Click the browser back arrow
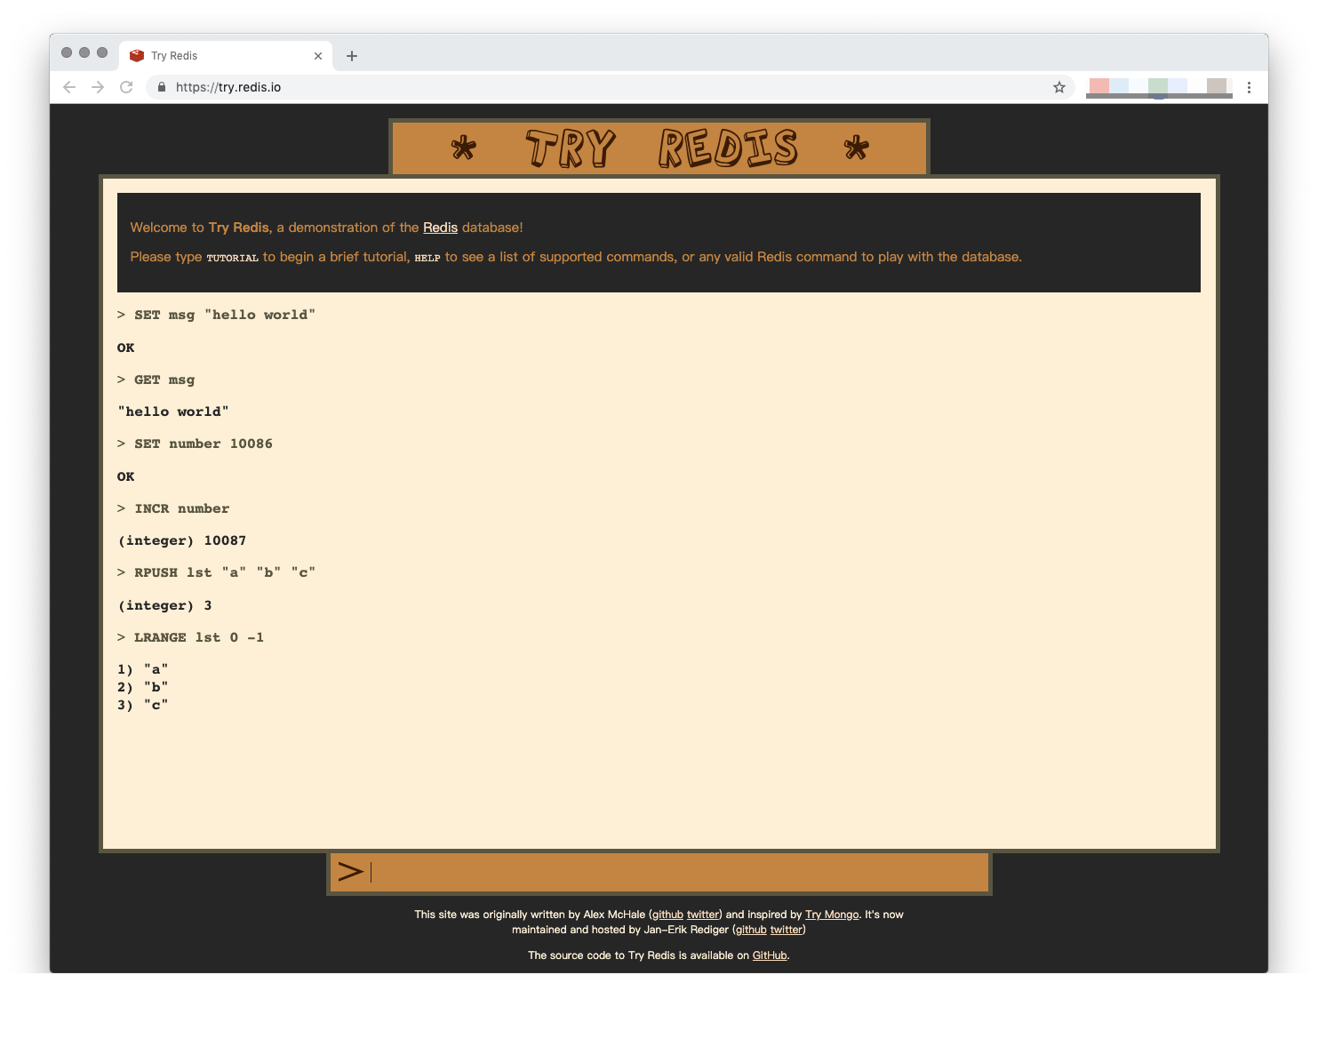The height and width of the screenshot is (1039, 1318). (69, 87)
